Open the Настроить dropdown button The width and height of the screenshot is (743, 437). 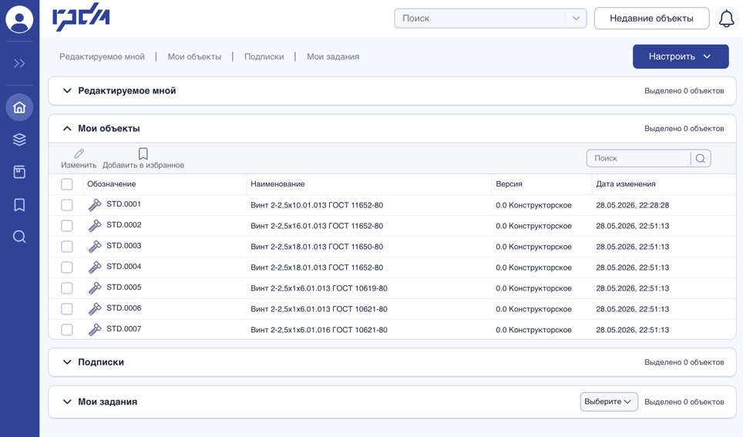click(681, 56)
